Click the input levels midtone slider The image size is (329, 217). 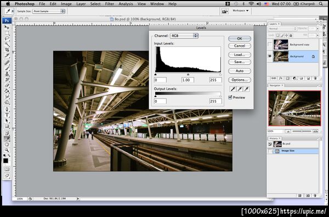(x=188, y=74)
